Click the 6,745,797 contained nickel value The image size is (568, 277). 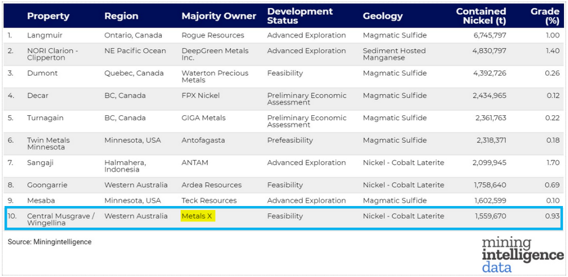click(489, 35)
